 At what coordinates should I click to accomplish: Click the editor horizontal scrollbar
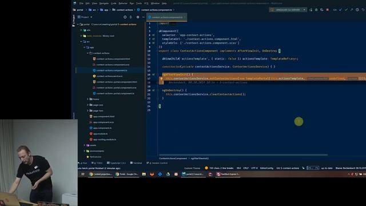[x=243, y=154]
